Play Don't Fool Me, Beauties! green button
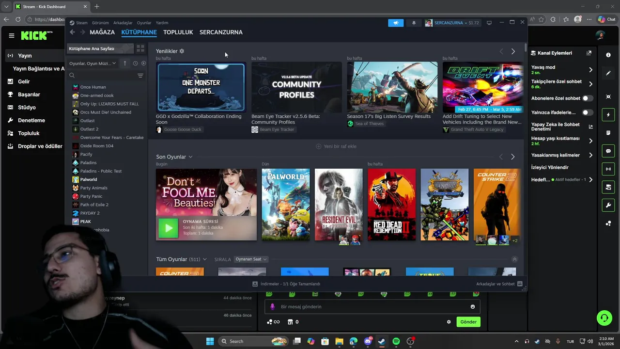This screenshot has height=349, width=620. 169,228
